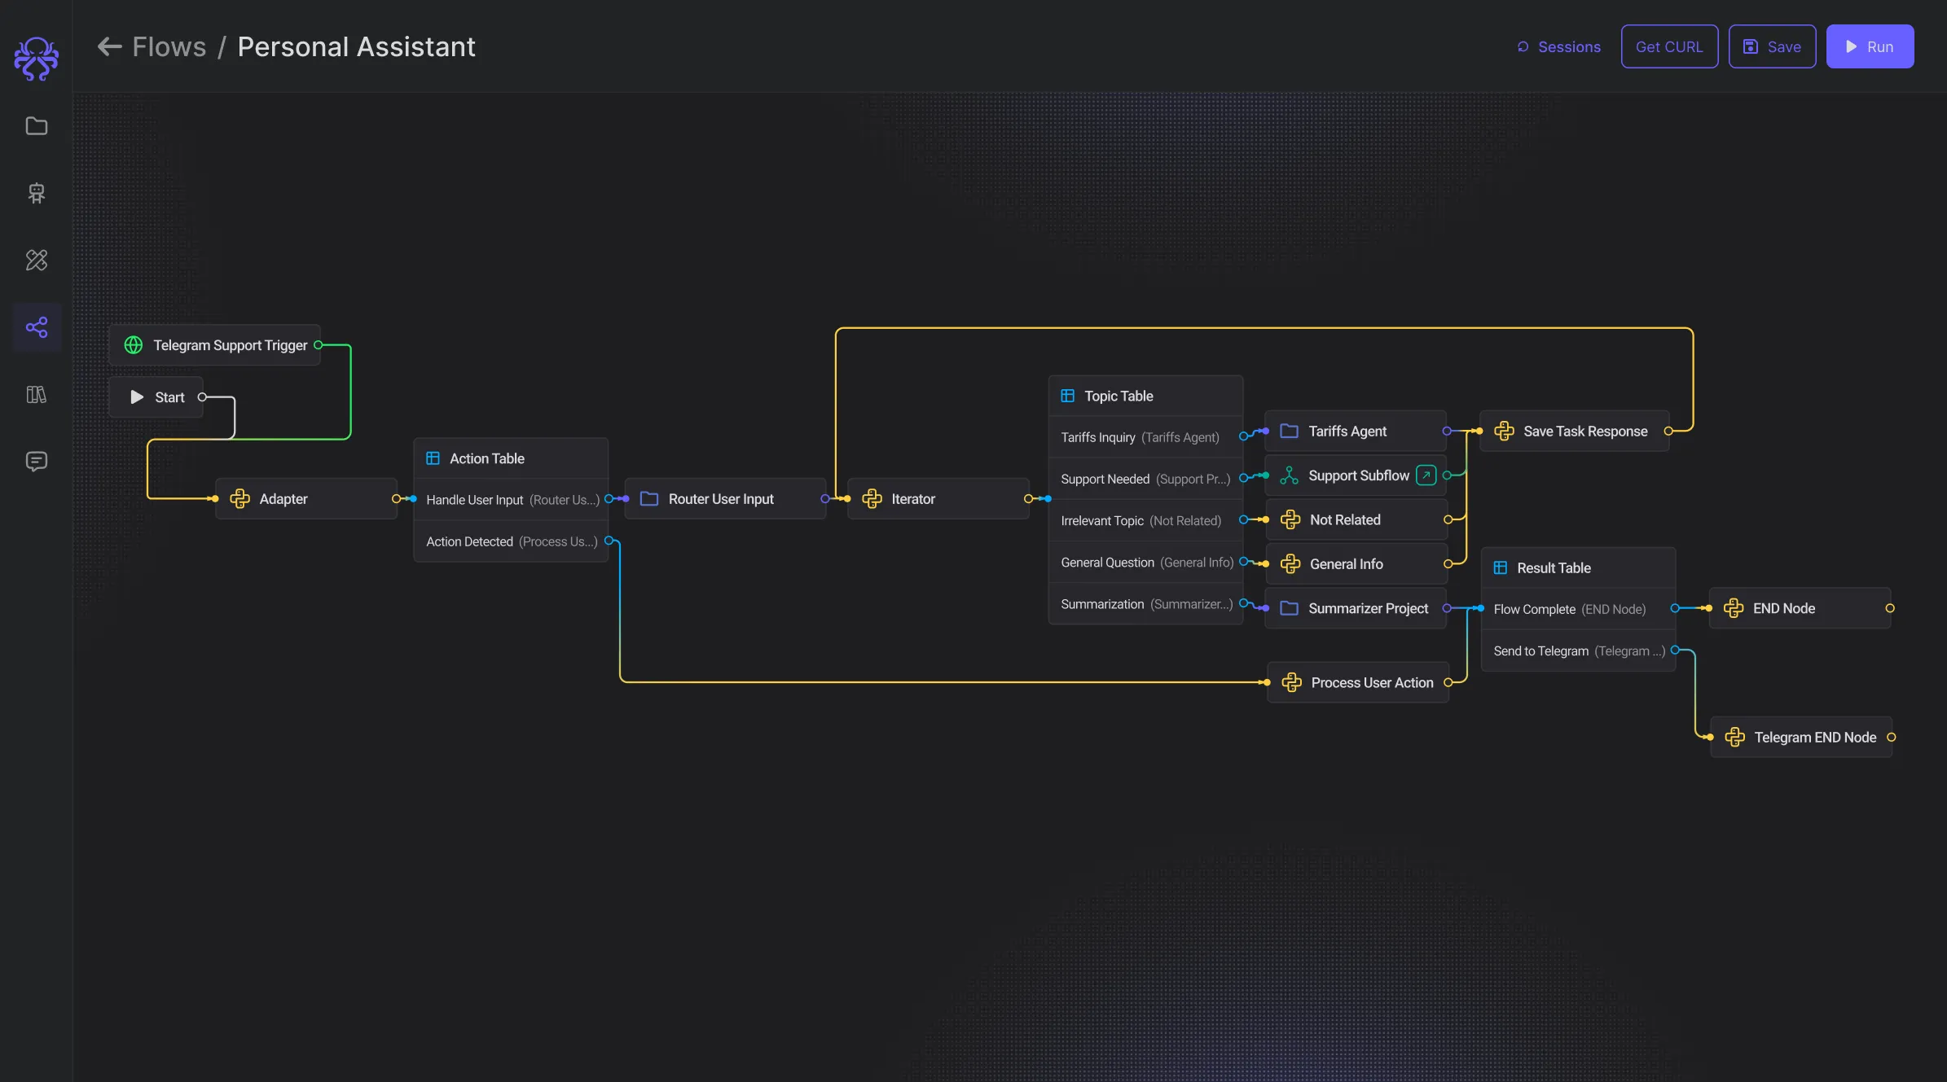Select the Irrelevant Topic row
This screenshot has width=1947, height=1082.
point(1145,520)
